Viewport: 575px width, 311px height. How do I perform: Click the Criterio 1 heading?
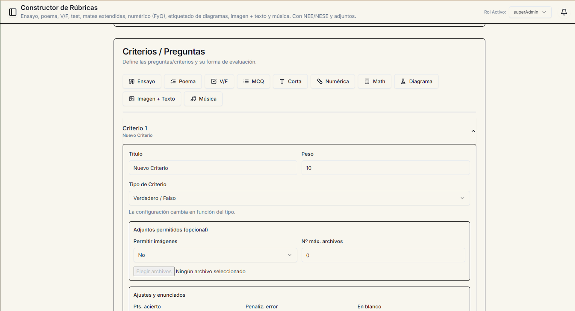tap(135, 128)
